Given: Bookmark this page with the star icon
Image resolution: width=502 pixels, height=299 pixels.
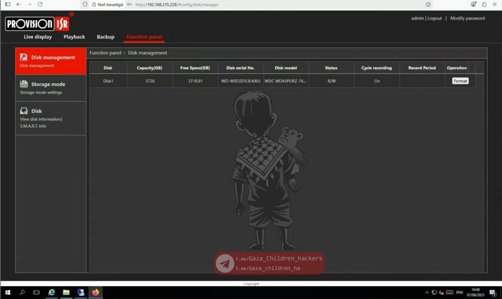Looking at the screenshot, I should [428, 4].
